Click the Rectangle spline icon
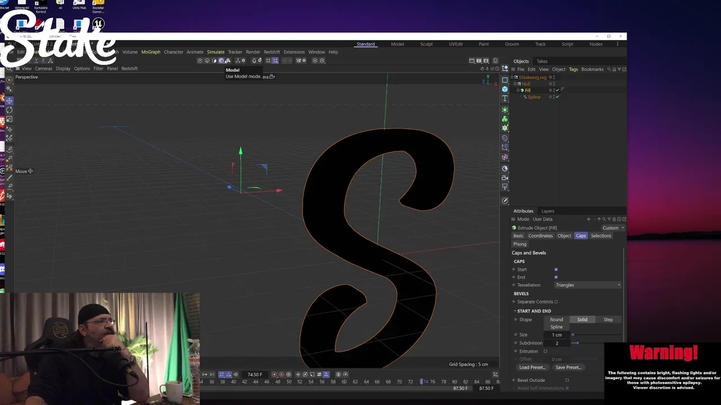Image resolution: width=721 pixels, height=405 pixels. 505,79
